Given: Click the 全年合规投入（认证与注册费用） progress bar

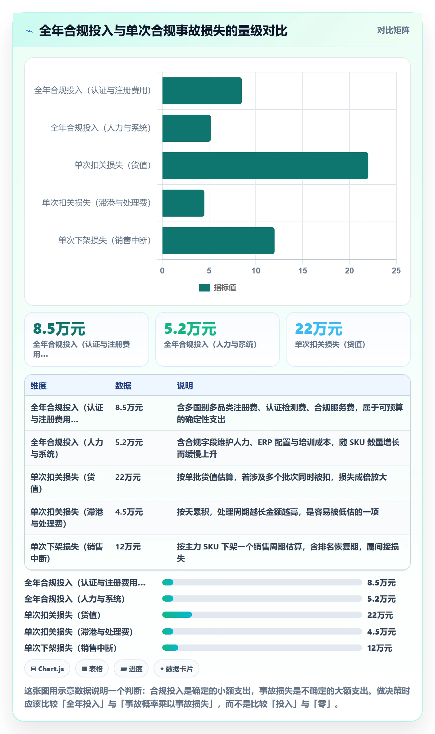Looking at the screenshot, I should [x=262, y=582].
